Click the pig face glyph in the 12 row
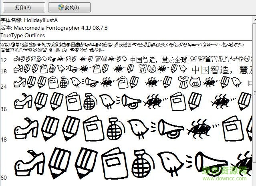This screenshot has height=186, width=256. pyautogui.click(x=104, y=59)
